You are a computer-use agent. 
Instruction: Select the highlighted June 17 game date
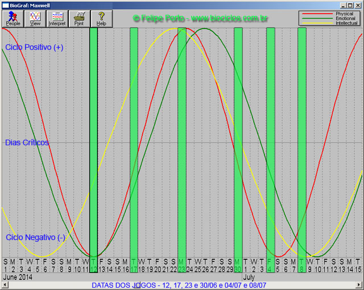tap(134, 150)
